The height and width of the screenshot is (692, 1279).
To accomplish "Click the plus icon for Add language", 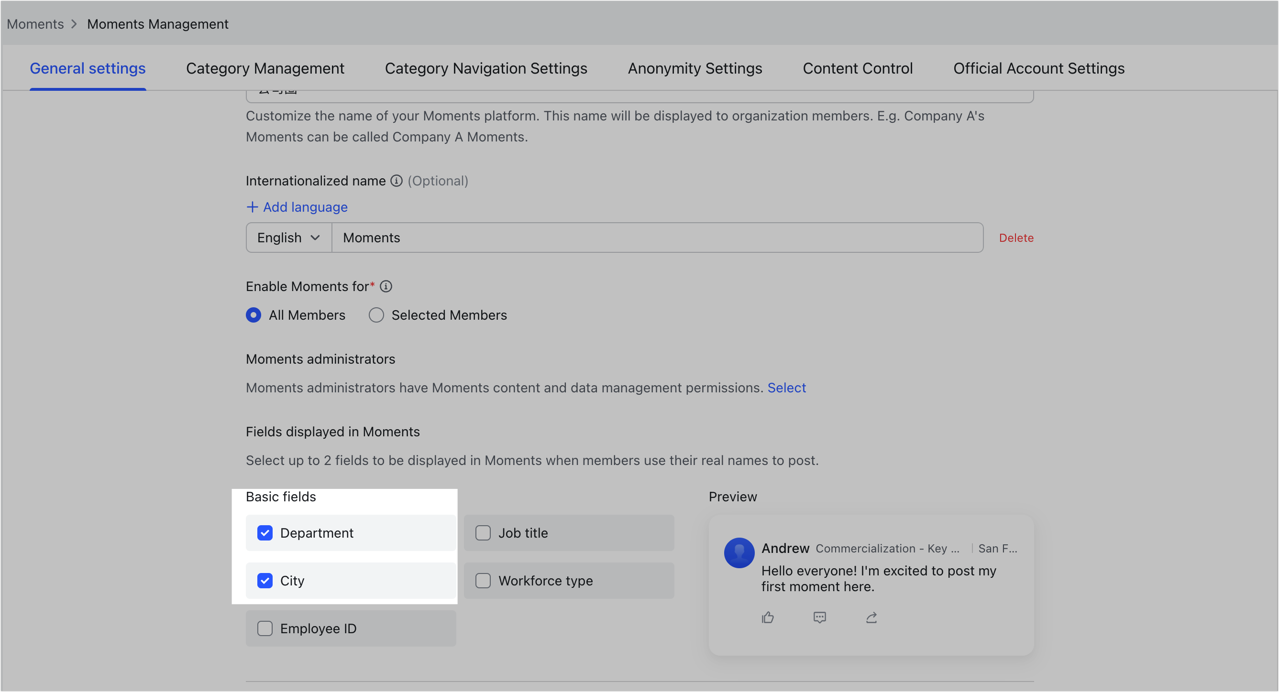I will [252, 207].
